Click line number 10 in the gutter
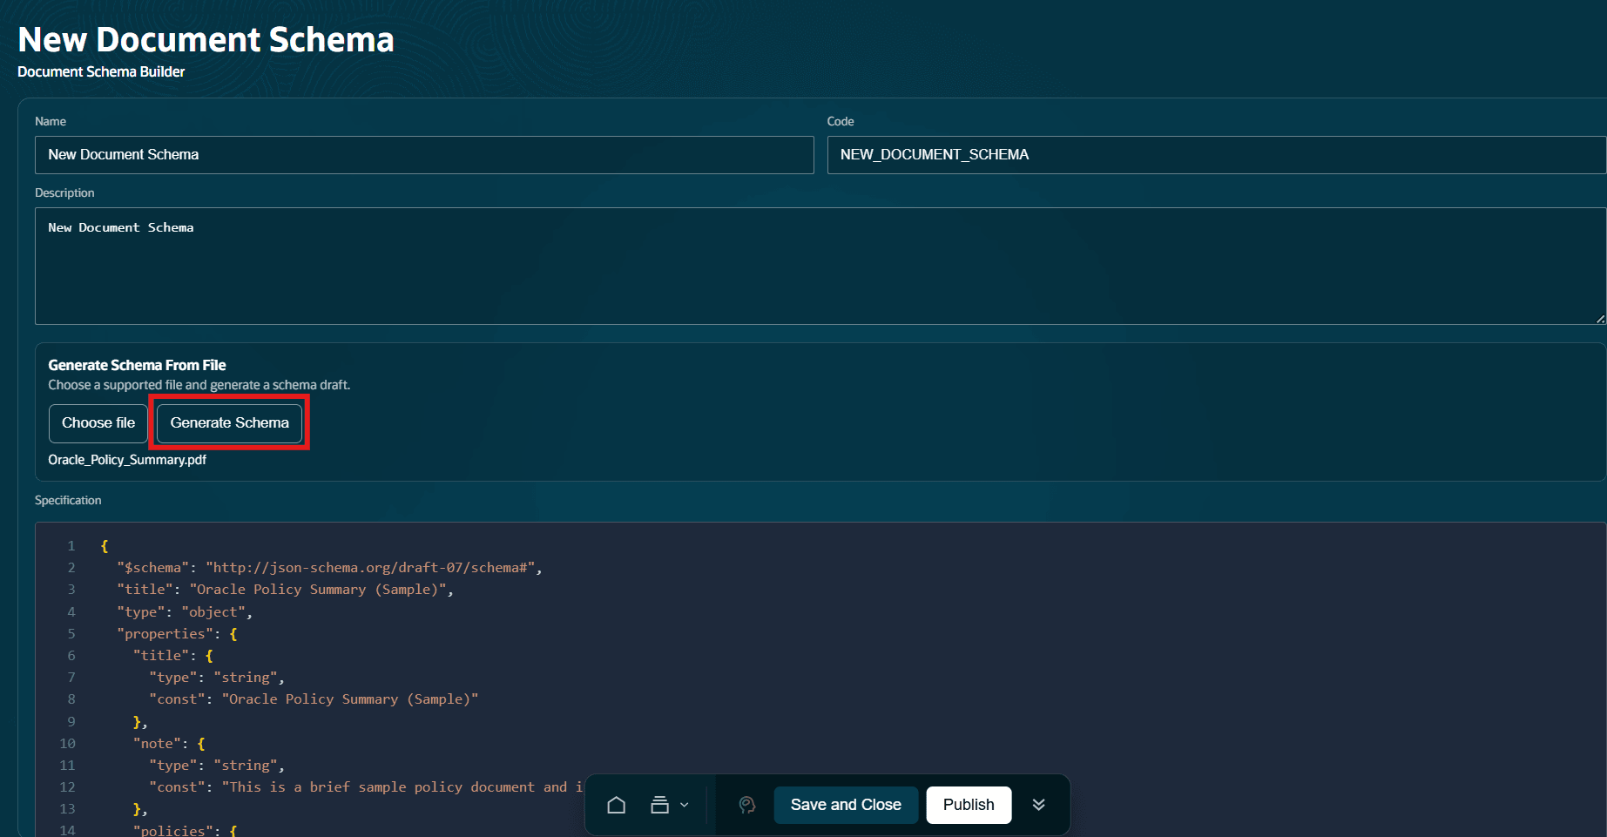 [x=67, y=744]
